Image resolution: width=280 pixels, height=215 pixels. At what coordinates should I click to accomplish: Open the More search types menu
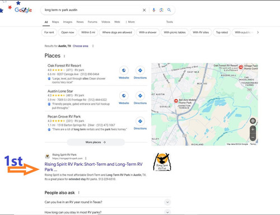(130, 22)
